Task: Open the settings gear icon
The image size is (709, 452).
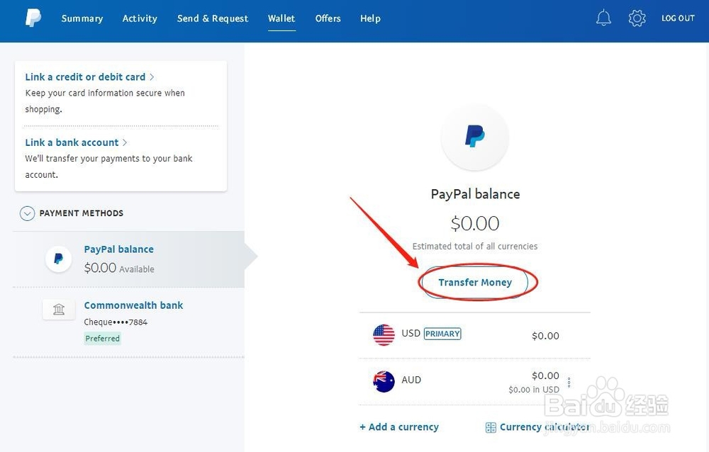Action: pyautogui.click(x=637, y=18)
